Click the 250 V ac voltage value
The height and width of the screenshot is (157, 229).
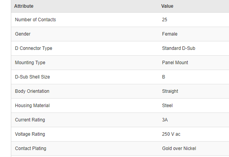point(171,134)
